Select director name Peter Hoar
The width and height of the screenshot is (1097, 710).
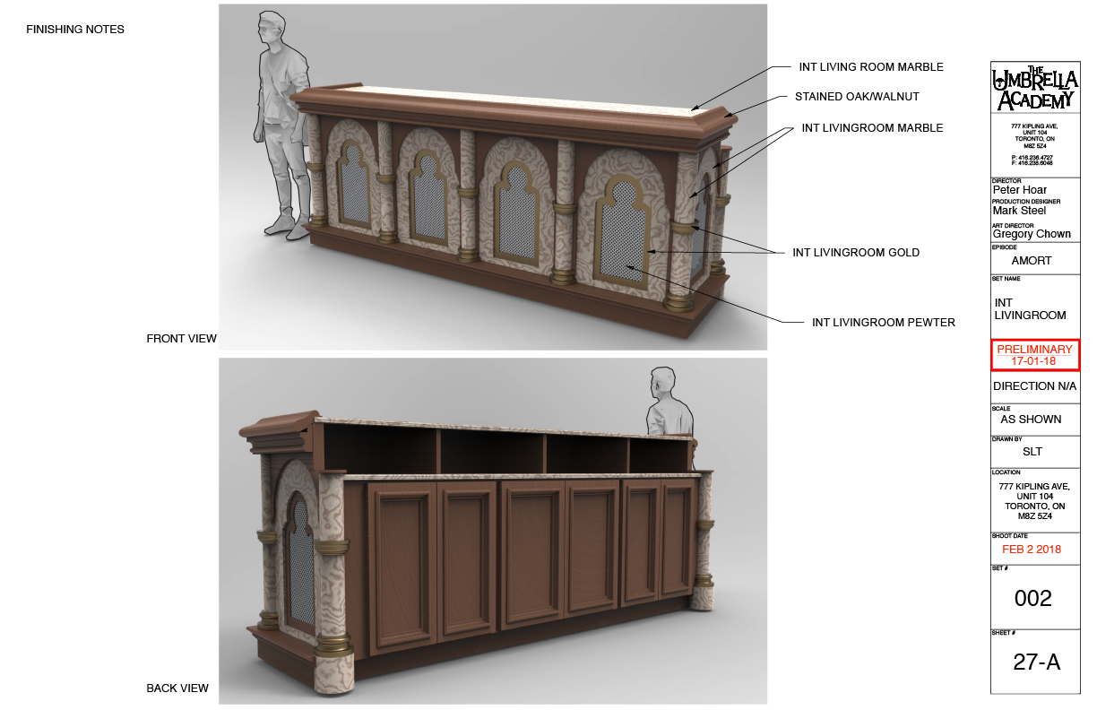point(1020,189)
